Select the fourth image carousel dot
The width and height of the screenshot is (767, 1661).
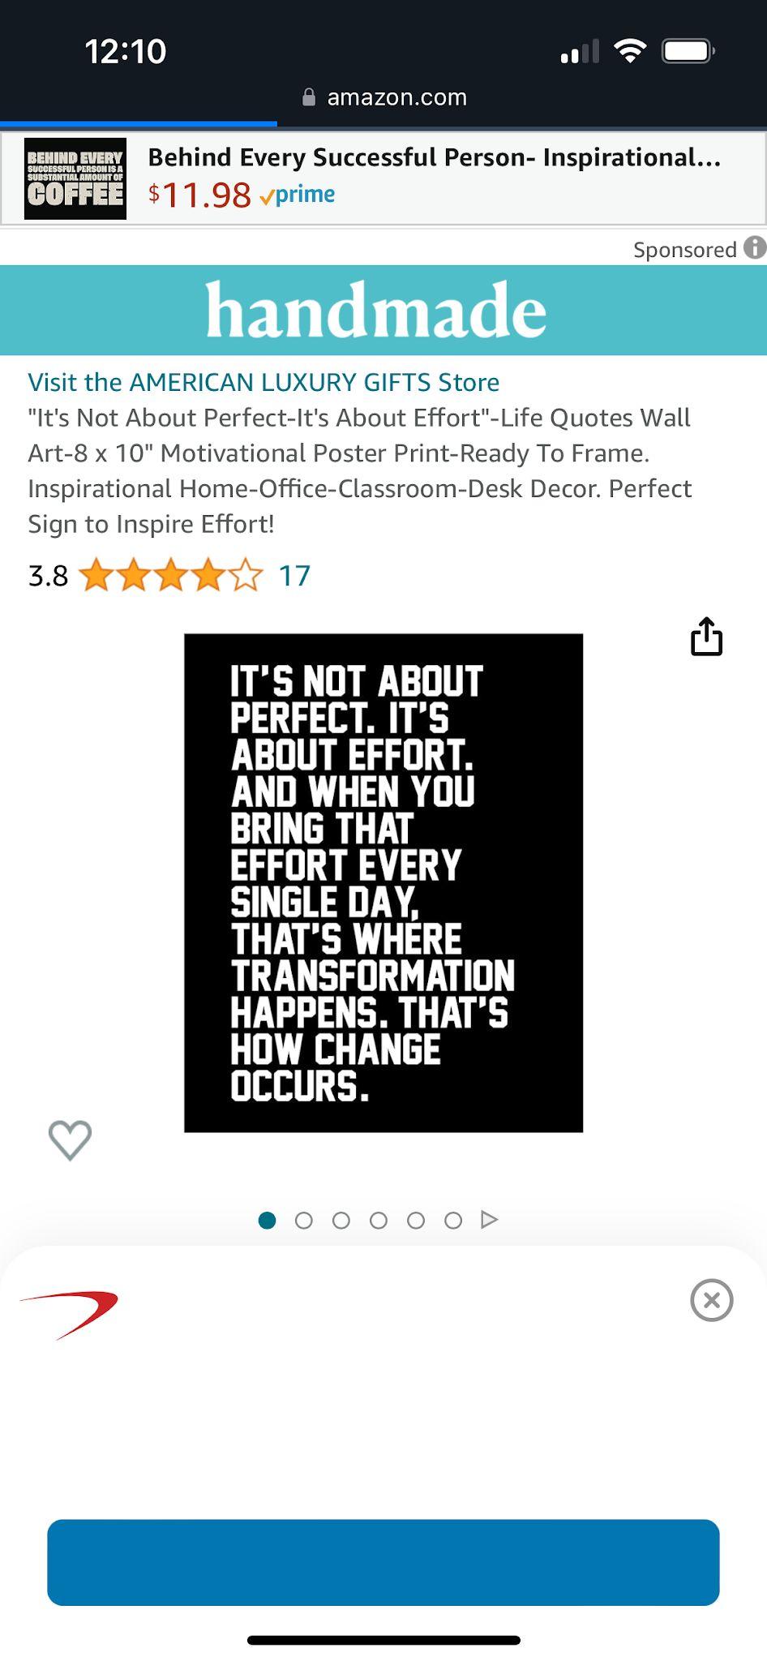[x=379, y=1220]
